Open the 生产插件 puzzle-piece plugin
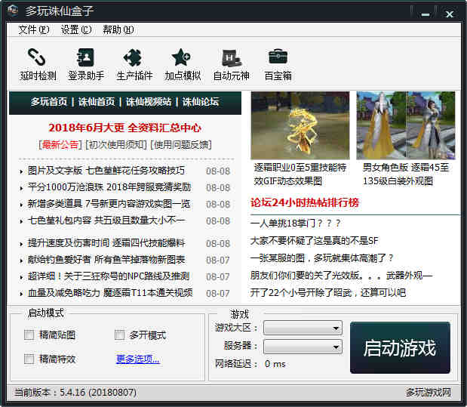 [134, 64]
